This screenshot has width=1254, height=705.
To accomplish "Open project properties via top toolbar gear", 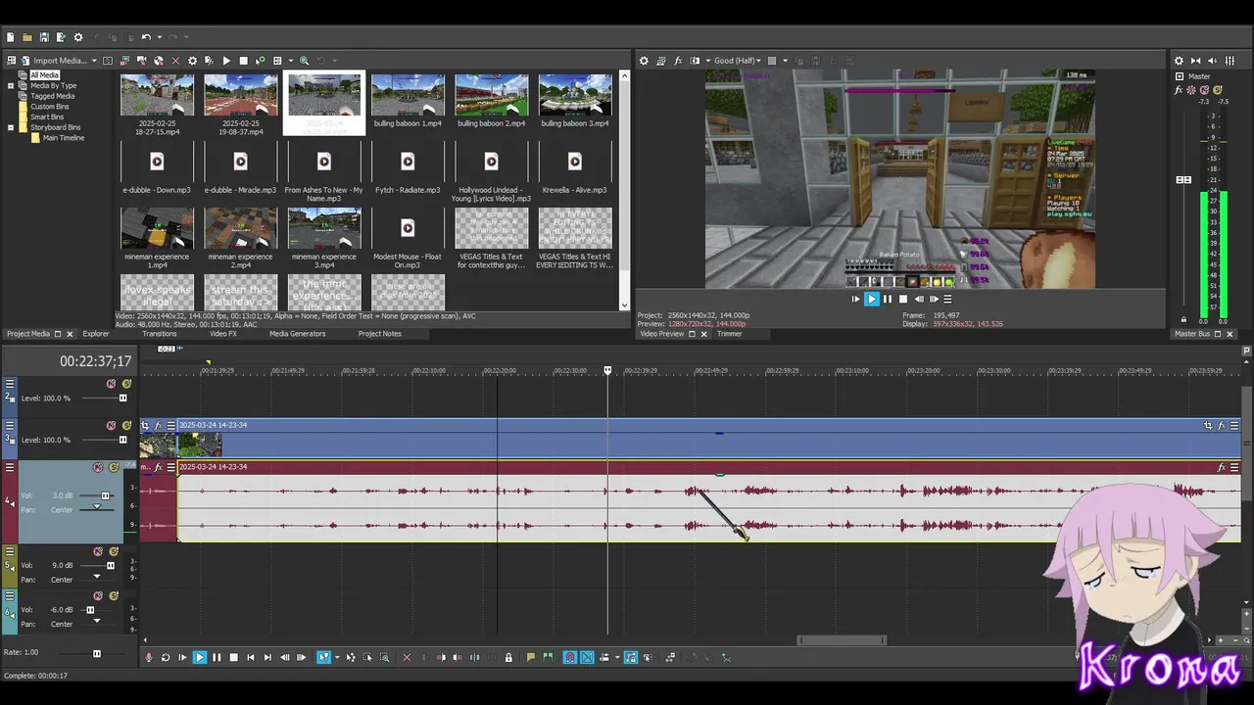I will (78, 37).
